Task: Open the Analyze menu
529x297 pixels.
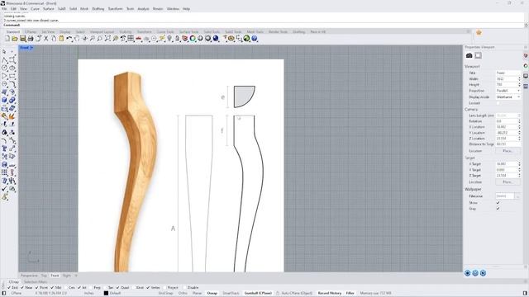Action: click(x=143, y=9)
